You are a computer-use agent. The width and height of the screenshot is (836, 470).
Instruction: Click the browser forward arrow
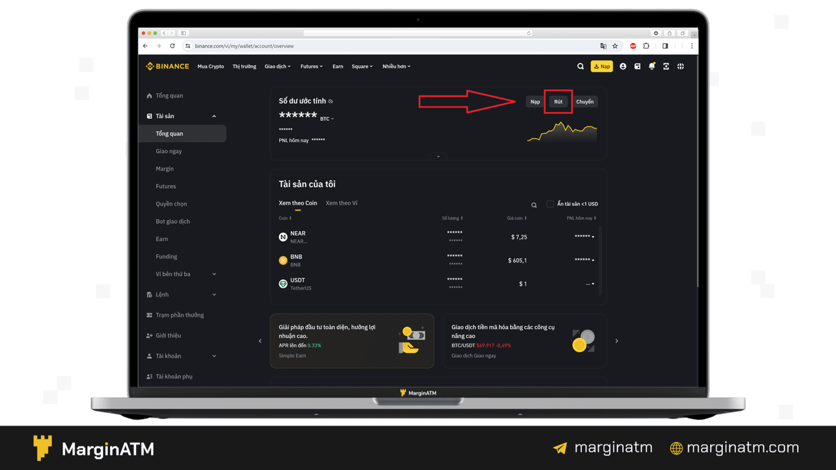coord(159,46)
